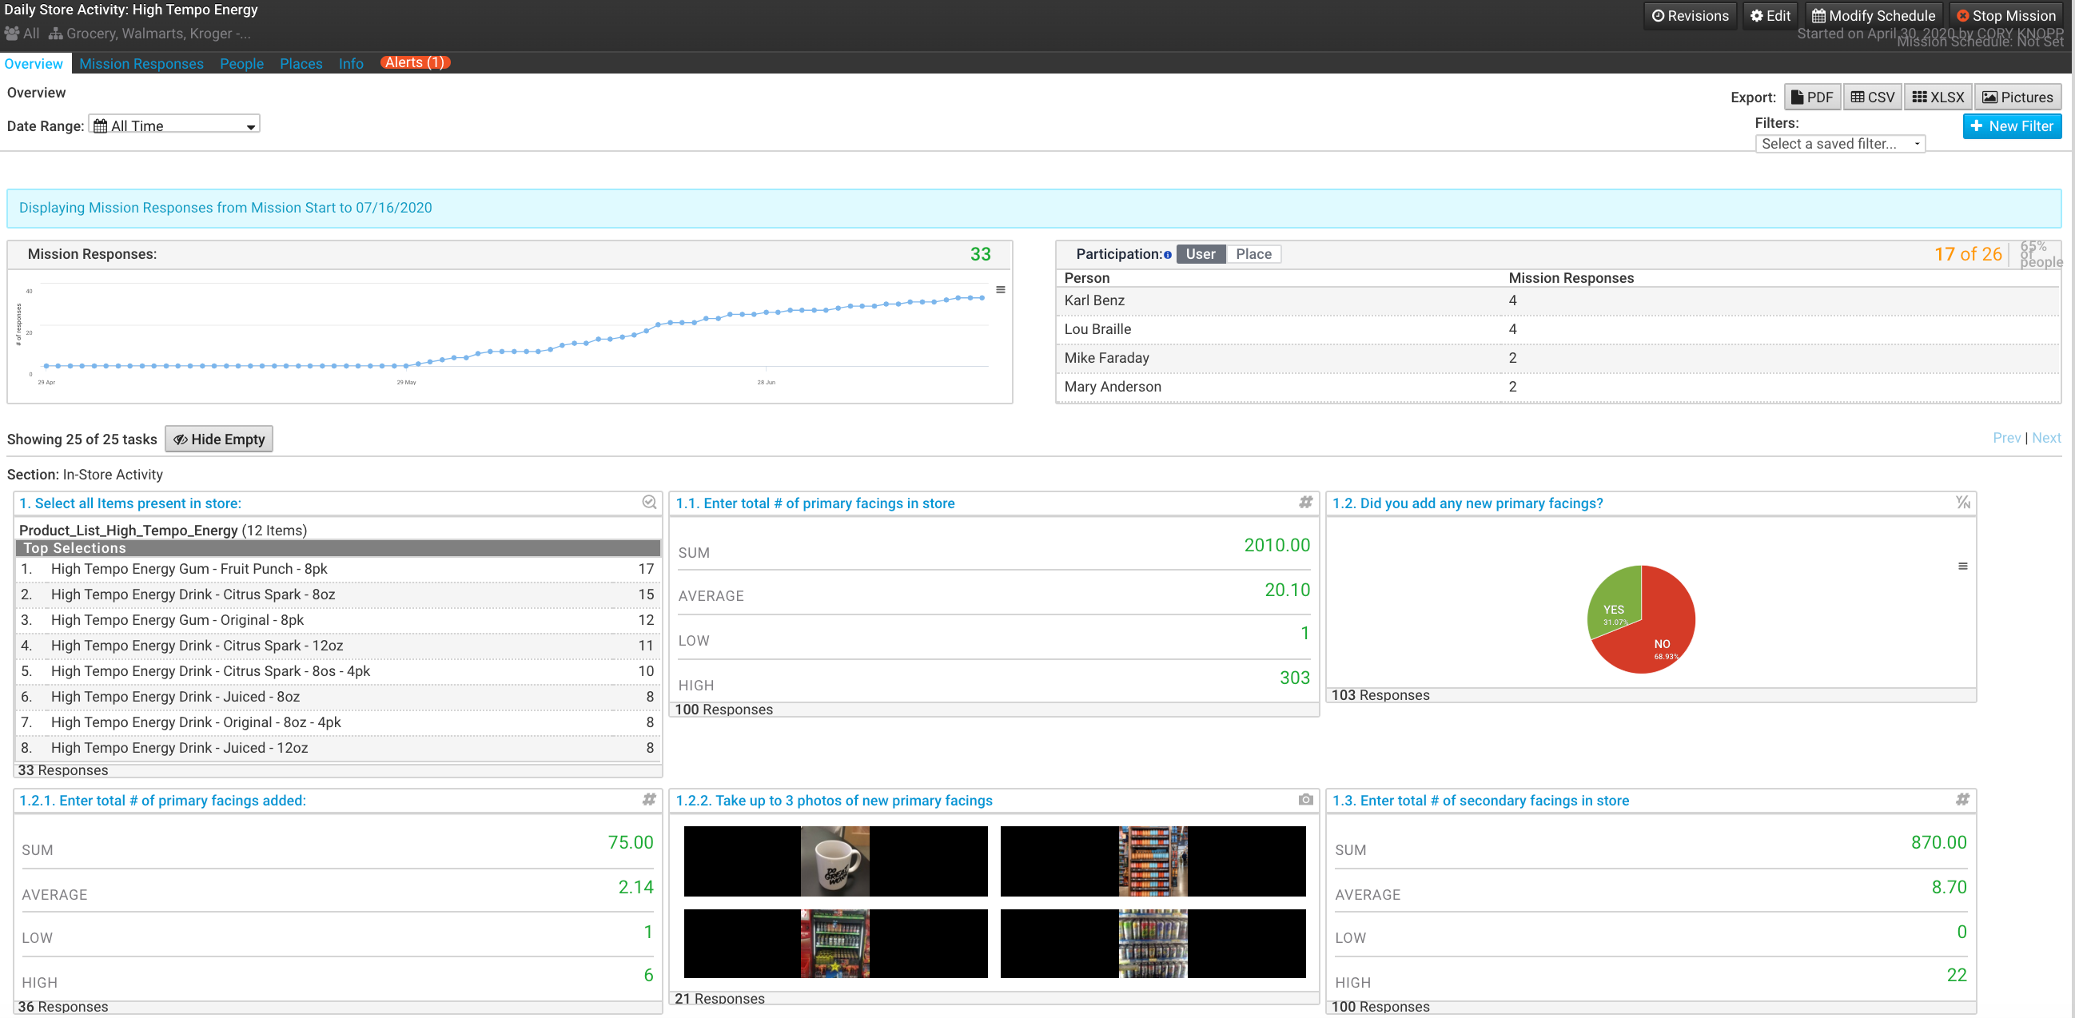2075x1018 pixels.
Task: Go to the Next page of tasks
Action: [x=2045, y=437]
